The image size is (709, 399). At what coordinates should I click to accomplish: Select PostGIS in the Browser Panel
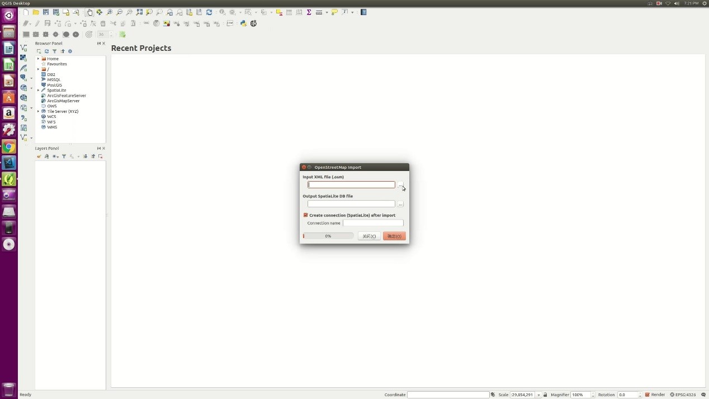pos(54,85)
